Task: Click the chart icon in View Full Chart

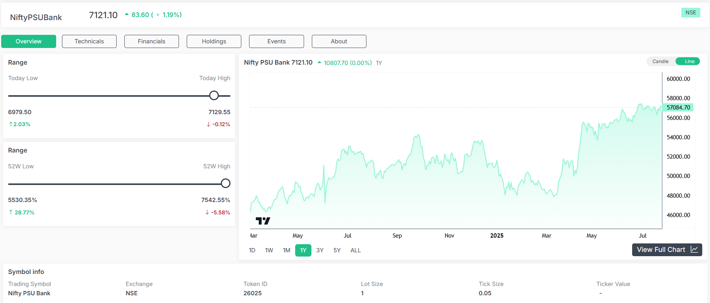Action: 694,250
